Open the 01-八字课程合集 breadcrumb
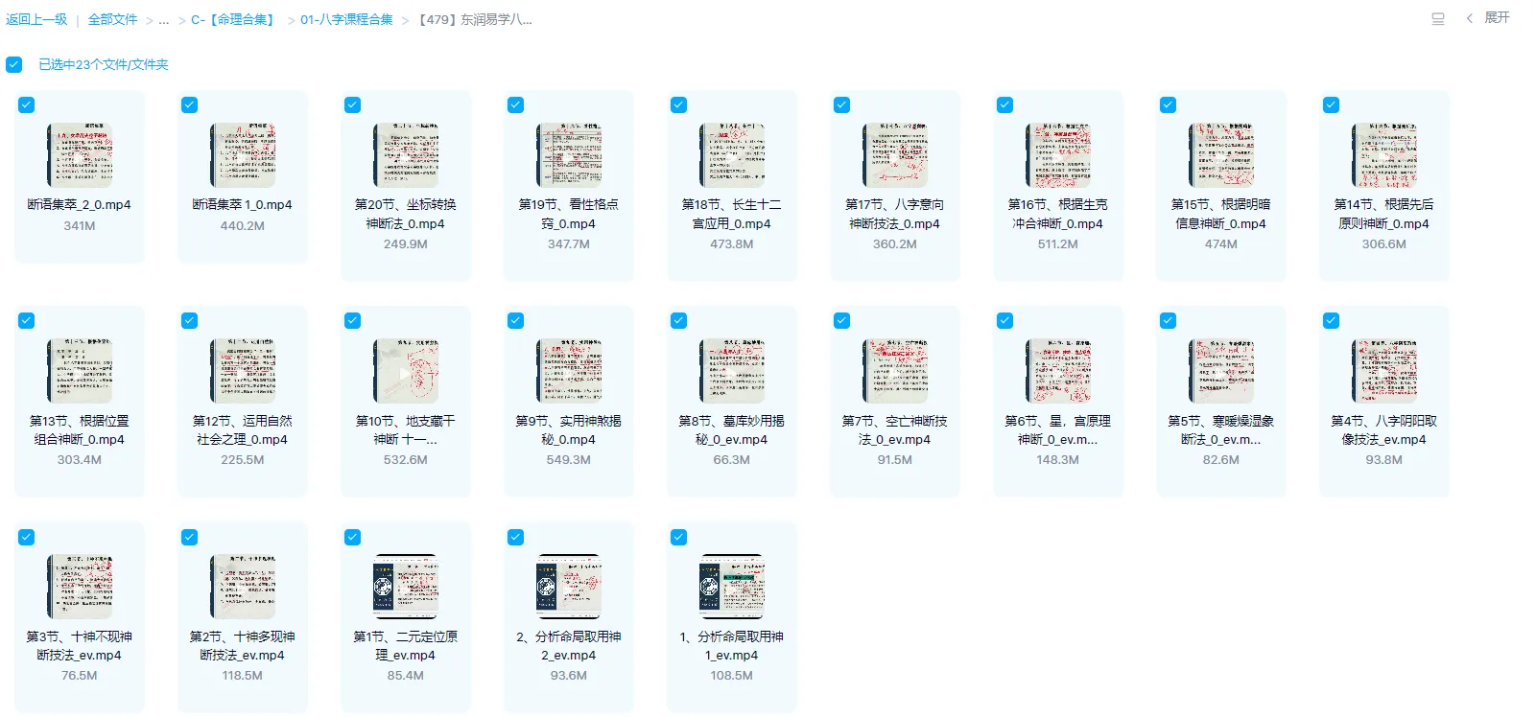Viewport: 1536px width, 717px height. pos(347,19)
